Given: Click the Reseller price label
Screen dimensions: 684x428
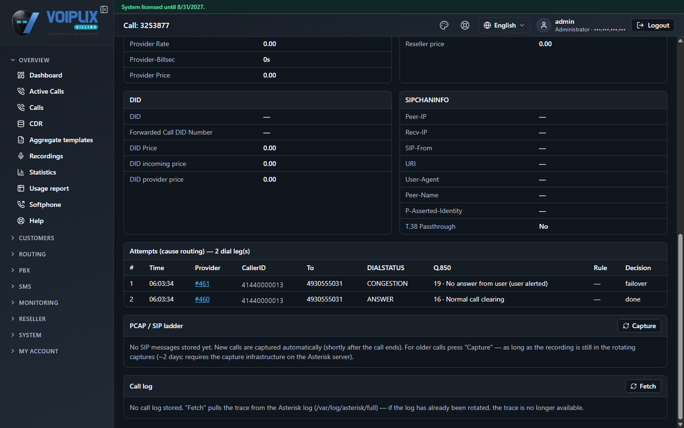Looking at the screenshot, I should (425, 44).
